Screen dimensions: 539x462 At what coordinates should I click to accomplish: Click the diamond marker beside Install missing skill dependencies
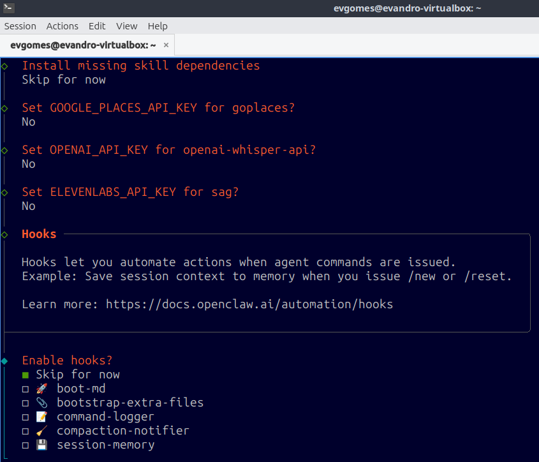[x=4, y=66]
